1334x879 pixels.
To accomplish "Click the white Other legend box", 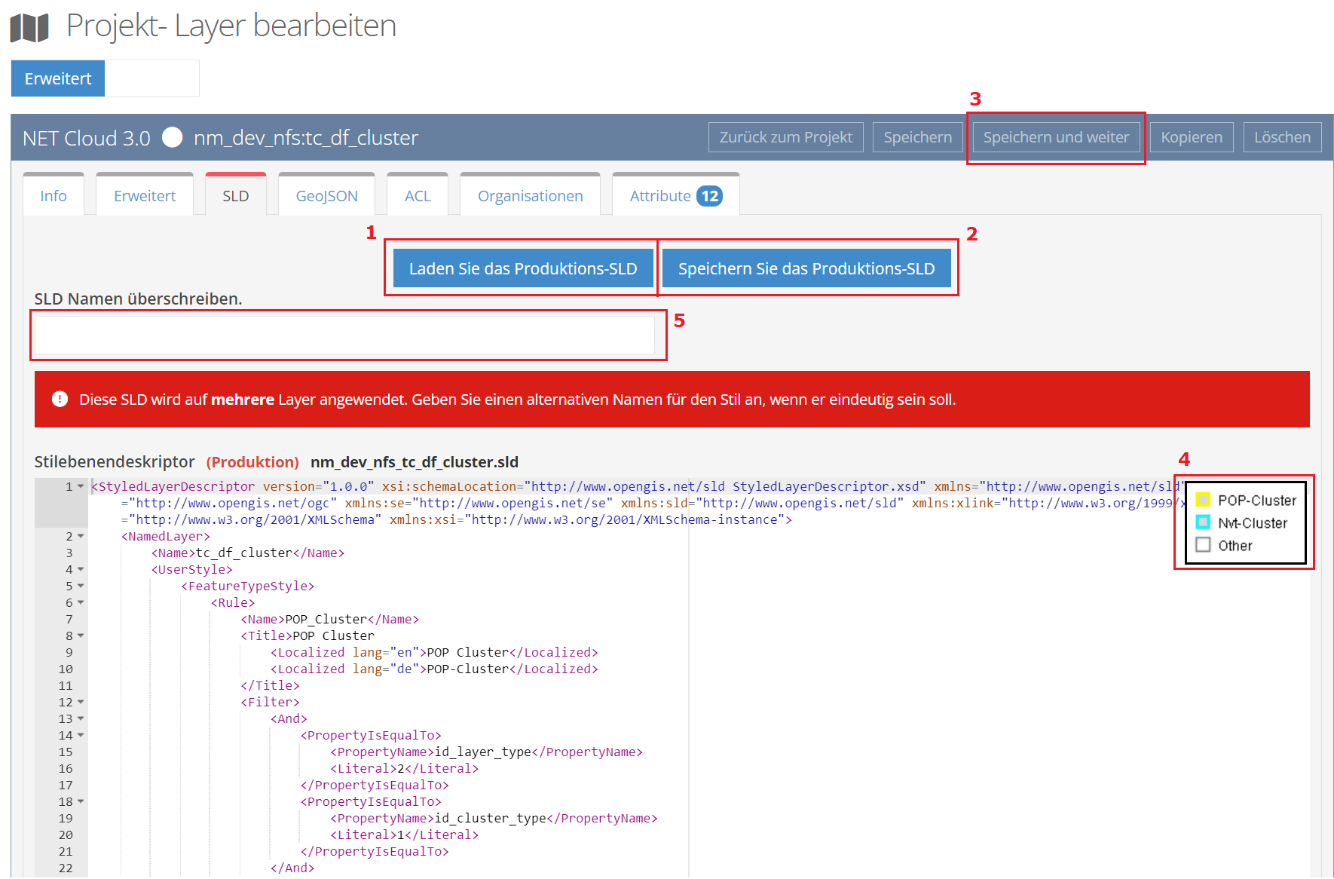I will pos(1203,545).
